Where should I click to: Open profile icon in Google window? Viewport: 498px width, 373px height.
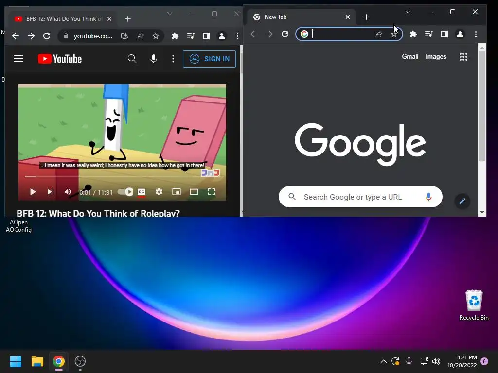coord(460,34)
